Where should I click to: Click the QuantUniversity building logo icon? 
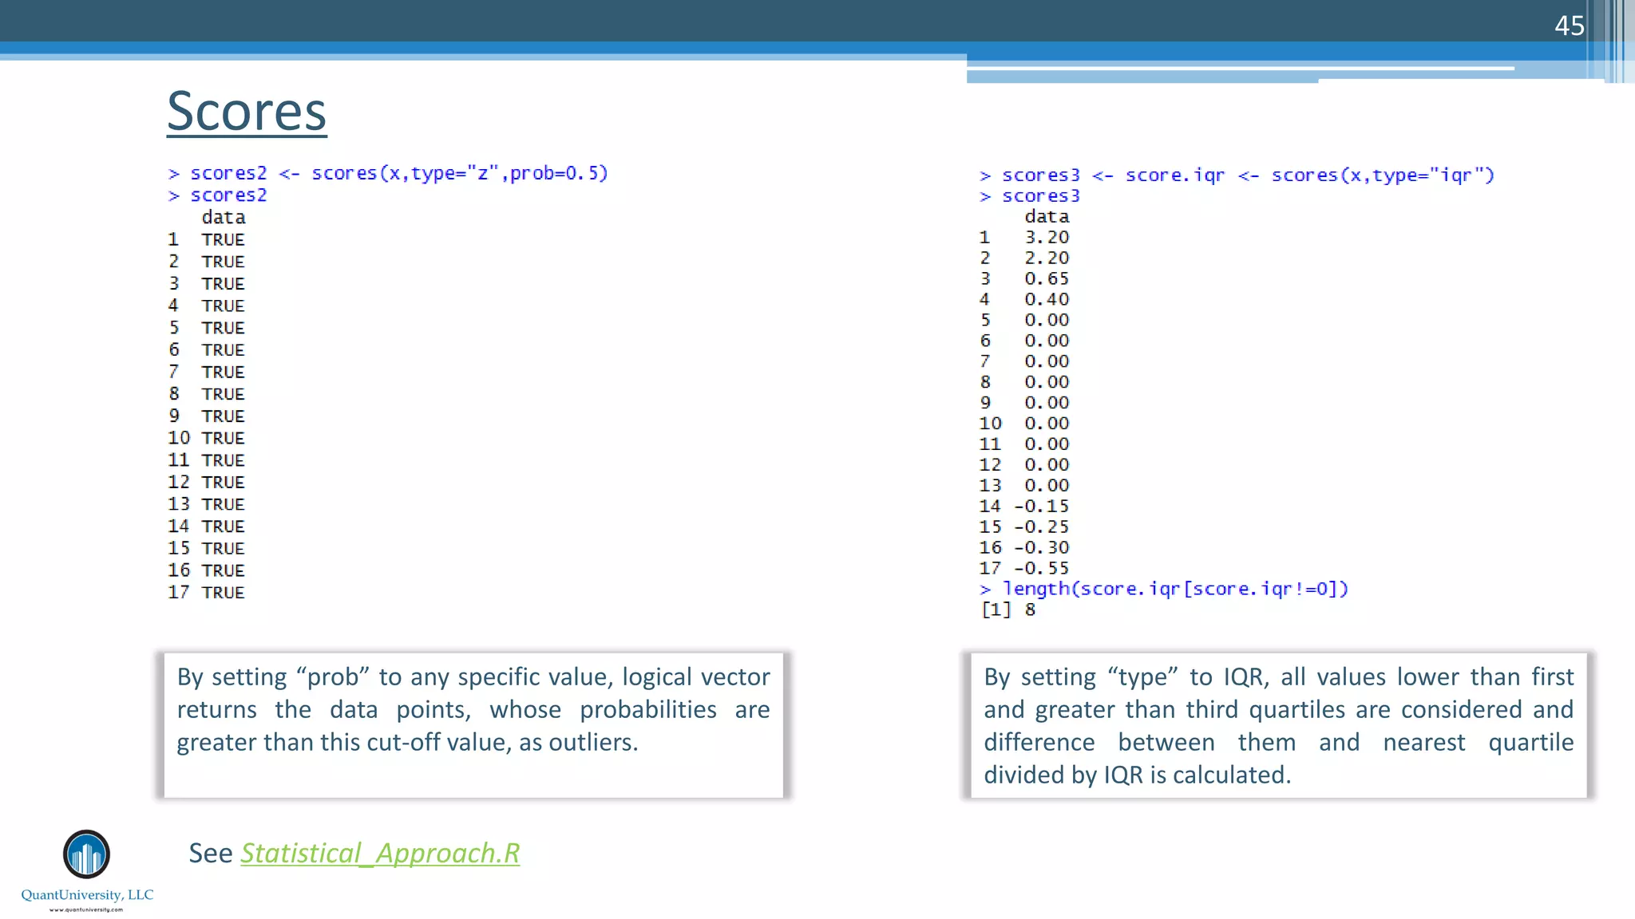(86, 854)
